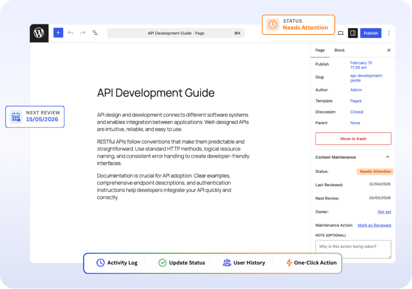Screen dimensions: 412x289
Task: Click the User History people icon
Action: [227, 263]
